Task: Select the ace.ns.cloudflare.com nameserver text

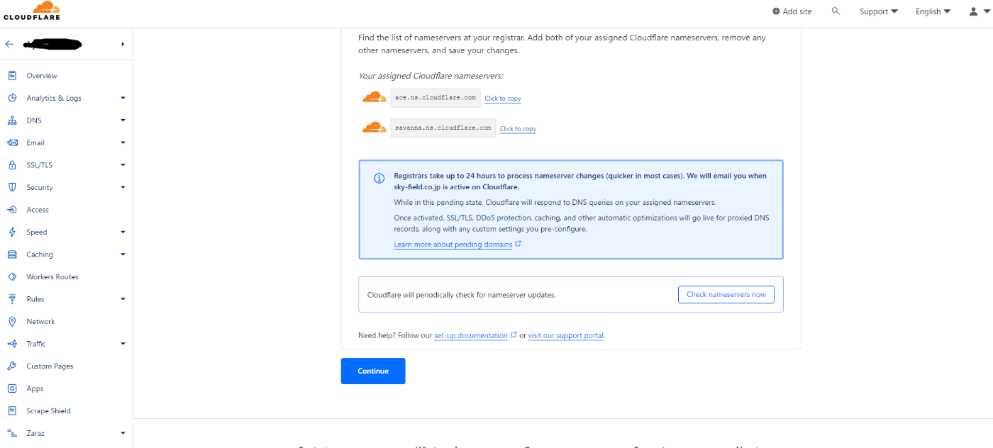Action: coord(436,98)
